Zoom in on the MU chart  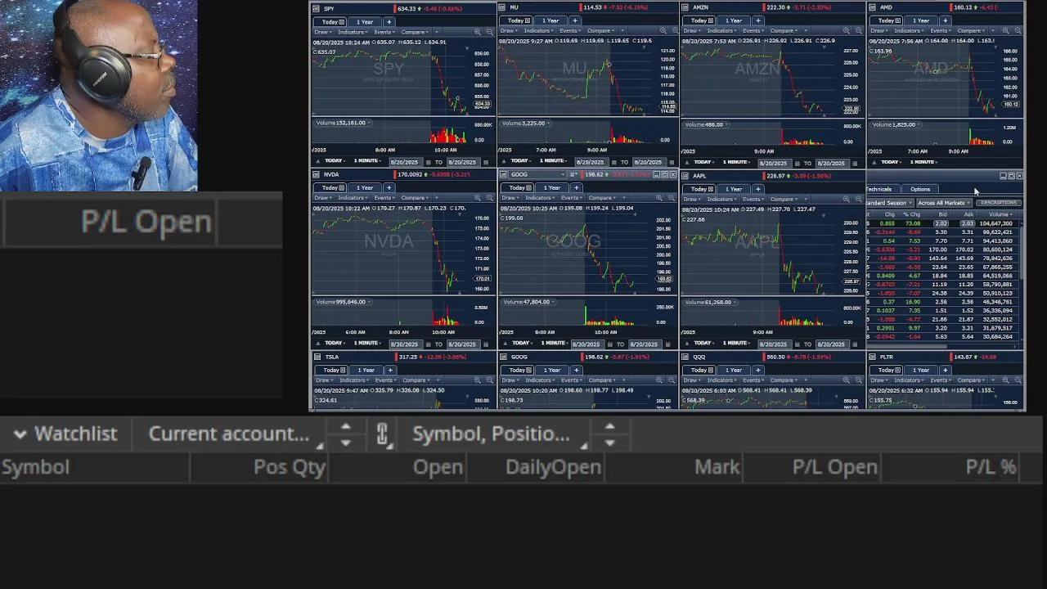point(662,31)
